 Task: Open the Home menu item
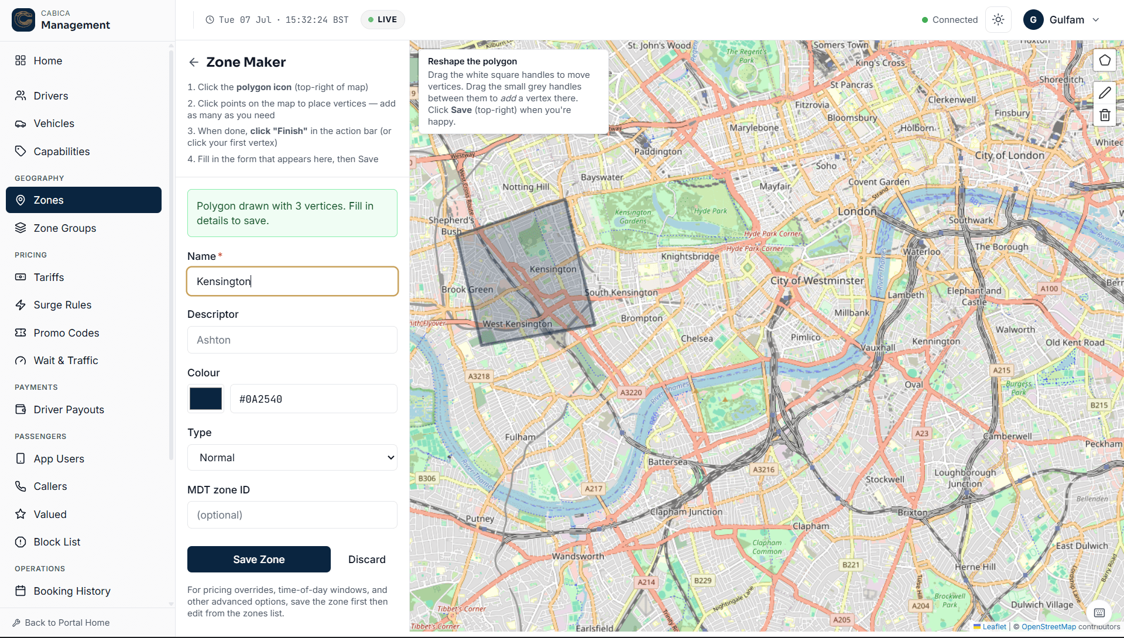pyautogui.click(x=84, y=60)
